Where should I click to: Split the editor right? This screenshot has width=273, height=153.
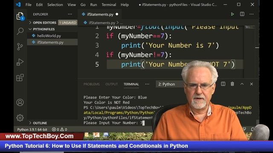[x=242, y=14]
